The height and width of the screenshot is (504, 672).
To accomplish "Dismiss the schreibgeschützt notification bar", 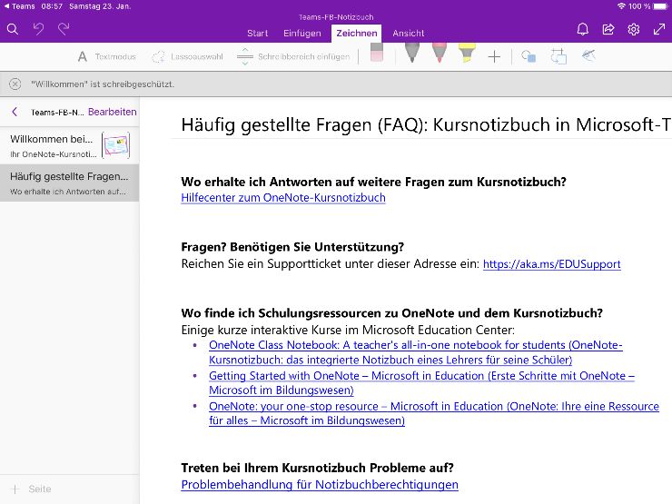I will (x=15, y=84).
